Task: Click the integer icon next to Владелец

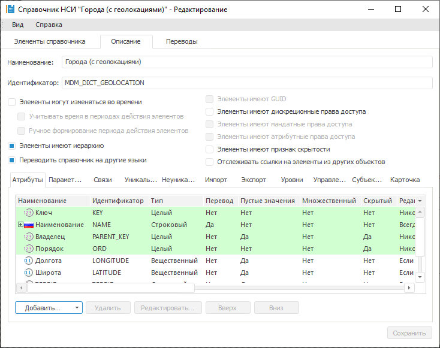Action: click(x=28, y=237)
